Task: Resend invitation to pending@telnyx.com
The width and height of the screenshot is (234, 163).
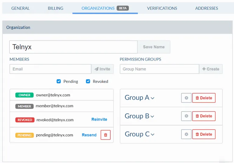Action: 89,135
